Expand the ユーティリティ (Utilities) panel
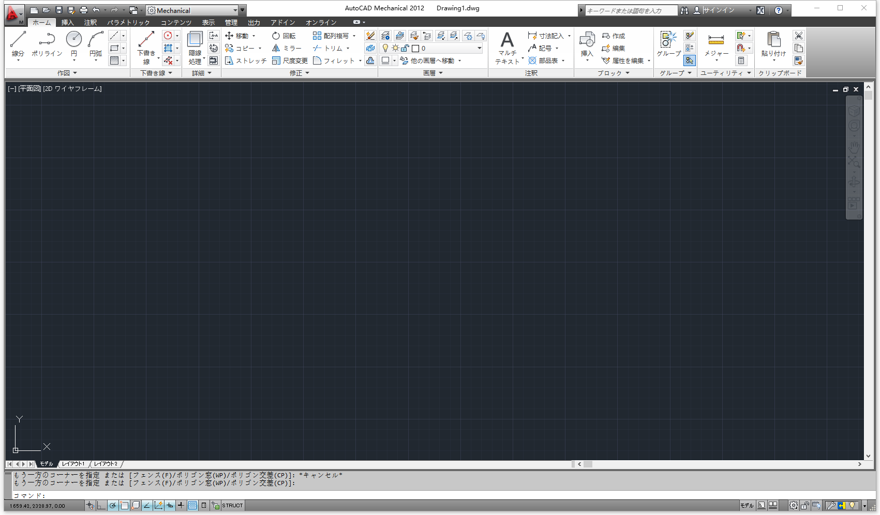 [726, 73]
